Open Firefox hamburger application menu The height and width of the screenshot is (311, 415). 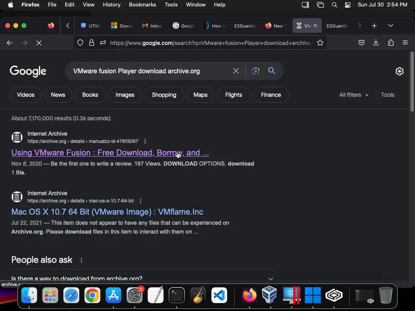coord(405,43)
